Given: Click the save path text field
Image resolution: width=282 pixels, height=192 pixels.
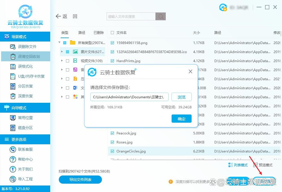Looking at the screenshot, I should click(129, 97).
